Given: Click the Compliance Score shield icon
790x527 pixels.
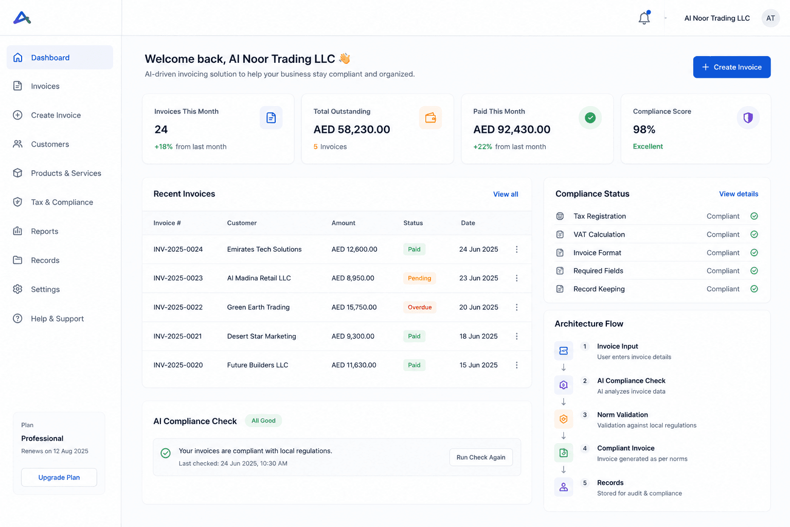Looking at the screenshot, I should click(748, 118).
